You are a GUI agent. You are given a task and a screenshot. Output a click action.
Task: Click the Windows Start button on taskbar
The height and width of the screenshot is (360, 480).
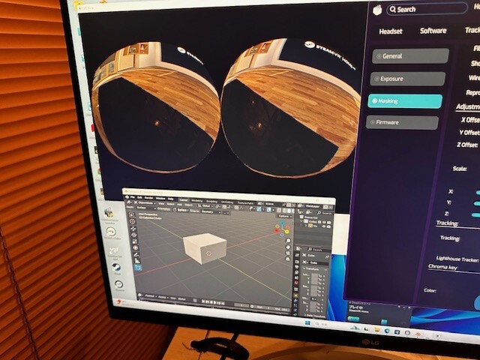point(307,323)
